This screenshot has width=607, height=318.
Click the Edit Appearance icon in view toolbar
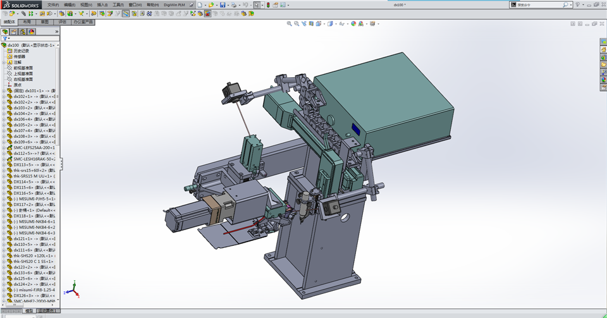[353, 24]
